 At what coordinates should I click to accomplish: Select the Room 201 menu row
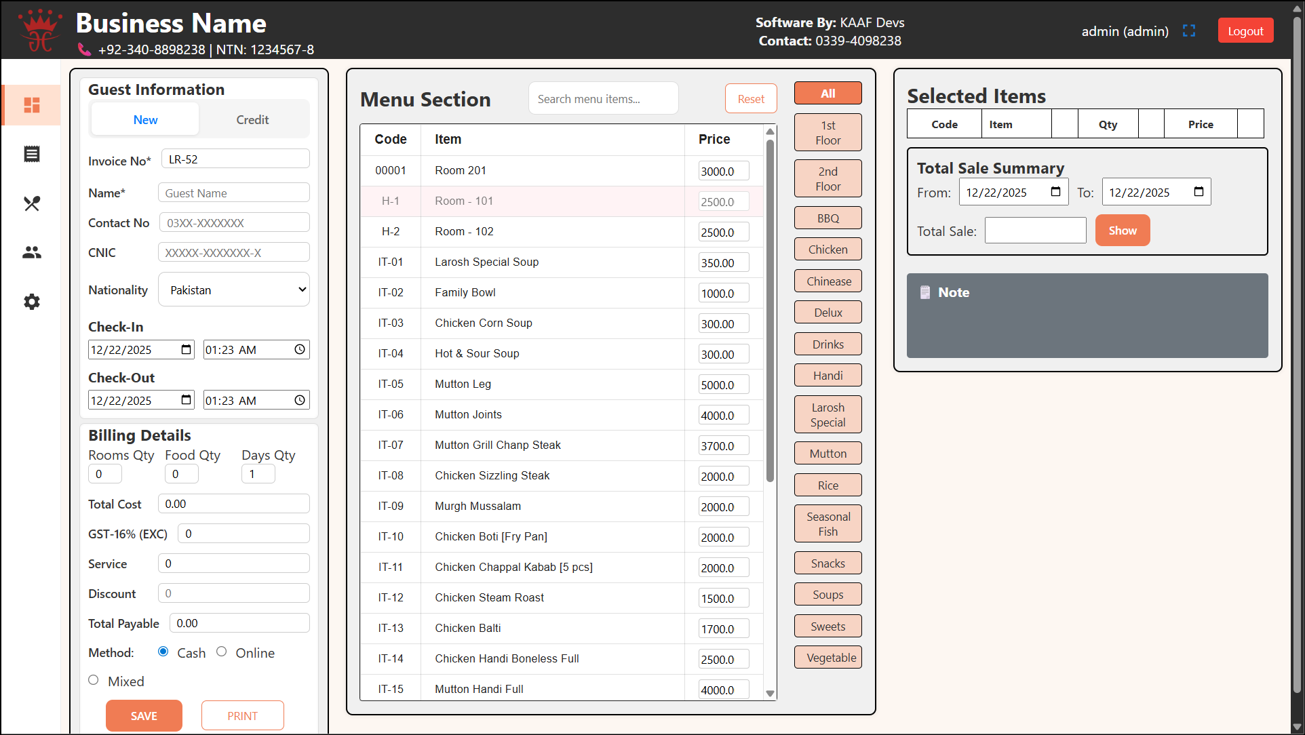click(562, 171)
